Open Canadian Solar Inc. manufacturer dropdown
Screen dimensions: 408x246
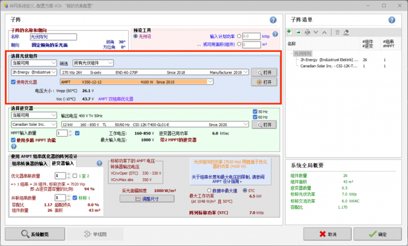34,125
